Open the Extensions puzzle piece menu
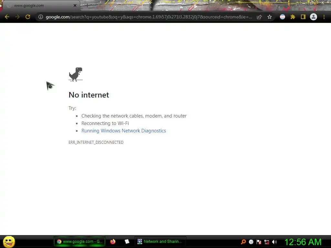This screenshot has width=331, height=248. click(x=293, y=17)
